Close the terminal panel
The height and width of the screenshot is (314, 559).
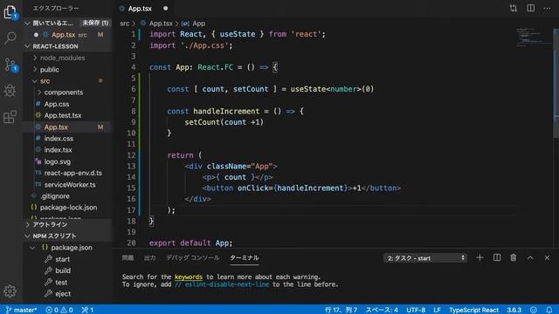[548, 257]
